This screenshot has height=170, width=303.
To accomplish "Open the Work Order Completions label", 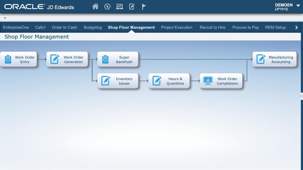I will 228,81.
